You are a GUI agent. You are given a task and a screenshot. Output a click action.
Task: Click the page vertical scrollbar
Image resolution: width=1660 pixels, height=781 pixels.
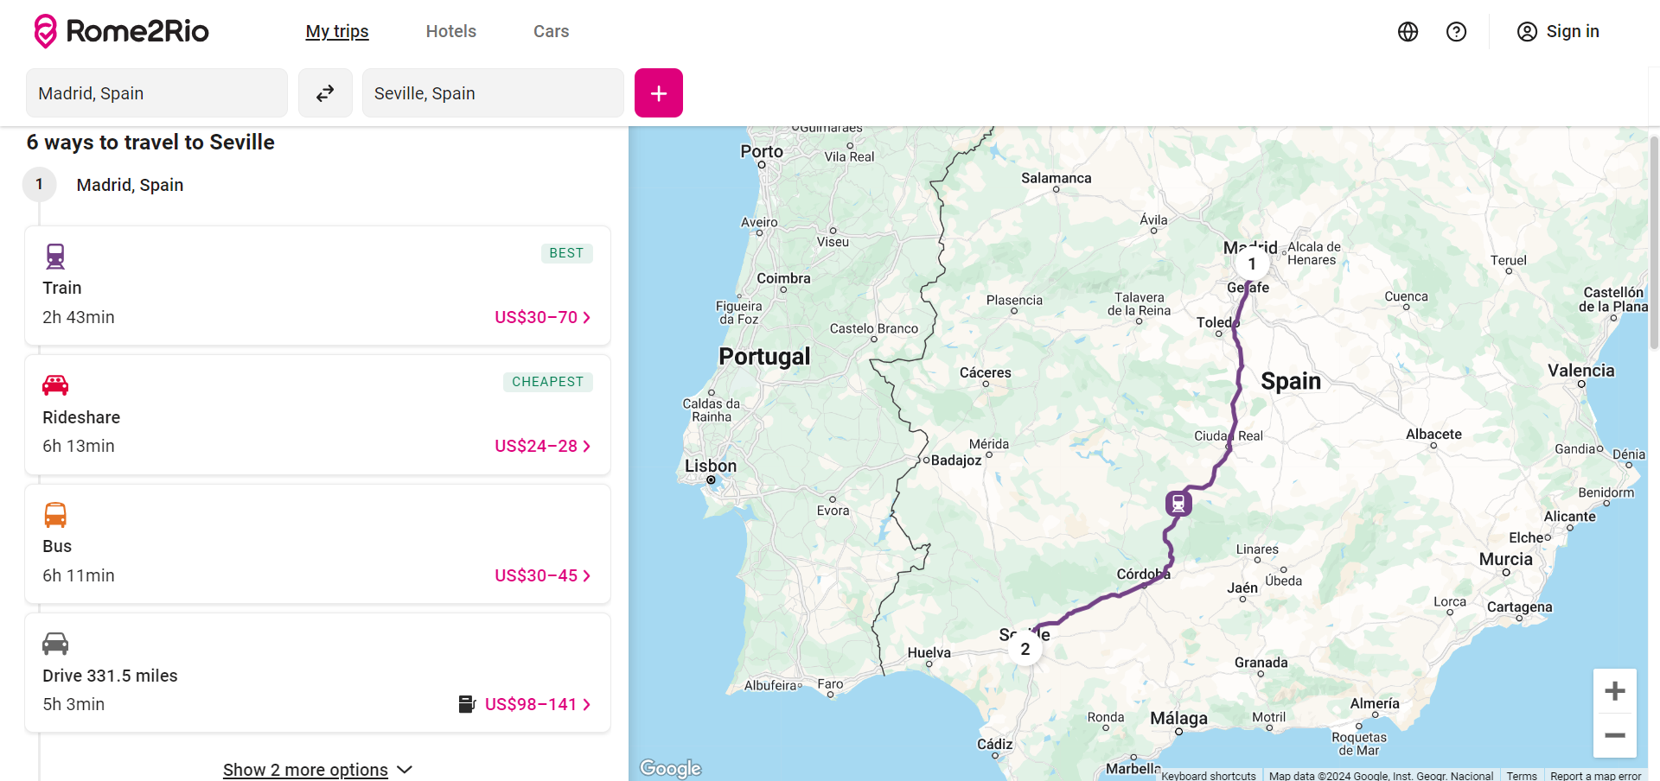coord(1654,242)
